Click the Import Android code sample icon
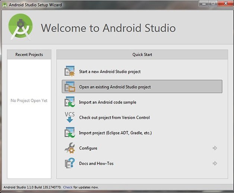 click(70, 102)
